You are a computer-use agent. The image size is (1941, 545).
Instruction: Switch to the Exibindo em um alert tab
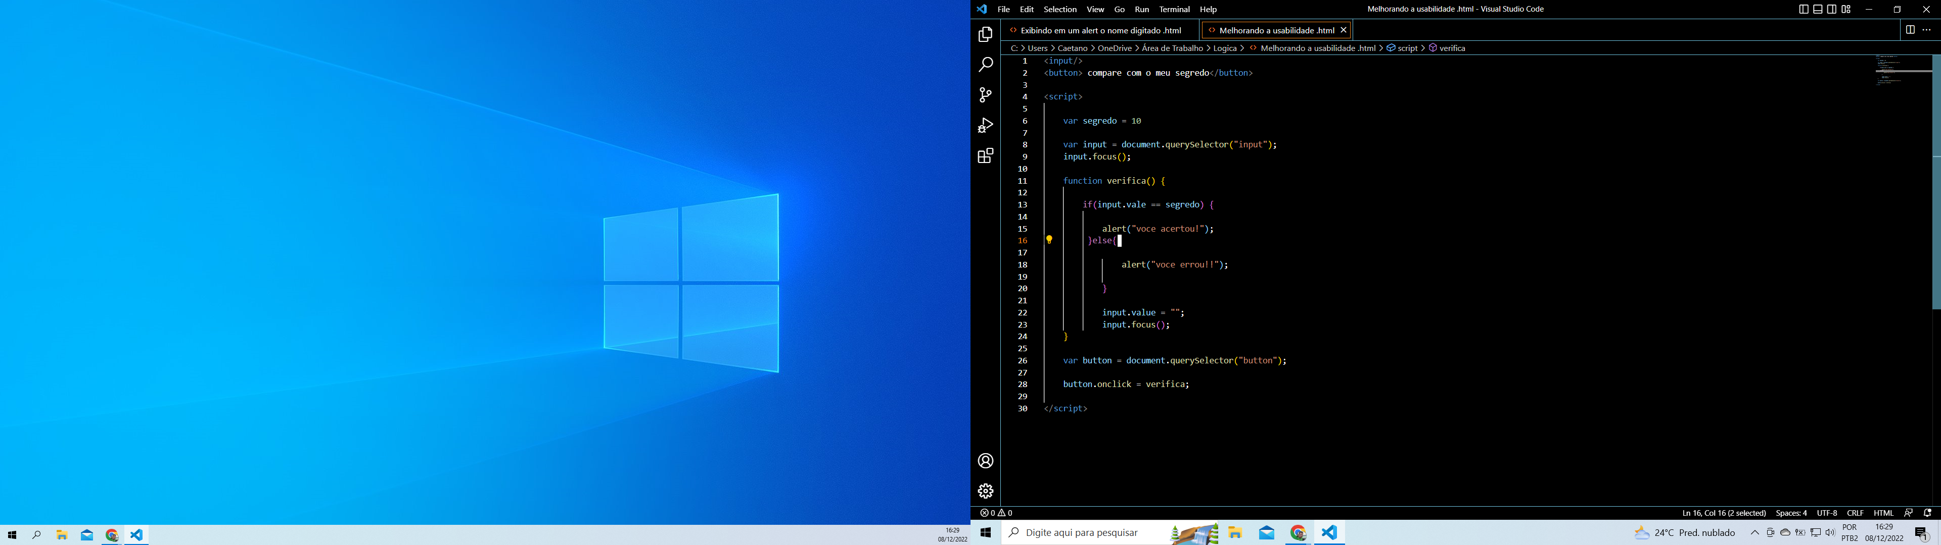(1099, 30)
